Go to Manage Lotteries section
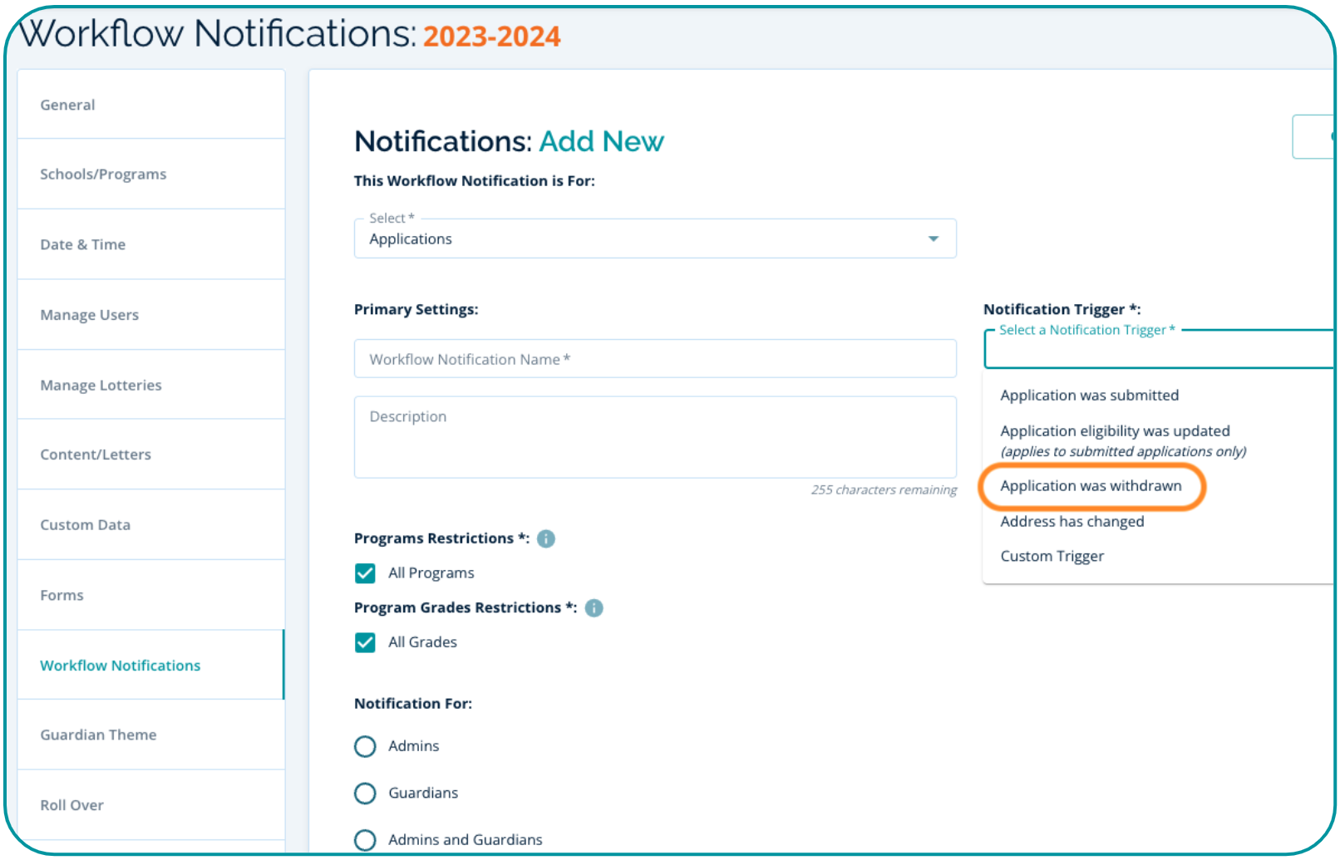The width and height of the screenshot is (1340, 860). point(101,386)
